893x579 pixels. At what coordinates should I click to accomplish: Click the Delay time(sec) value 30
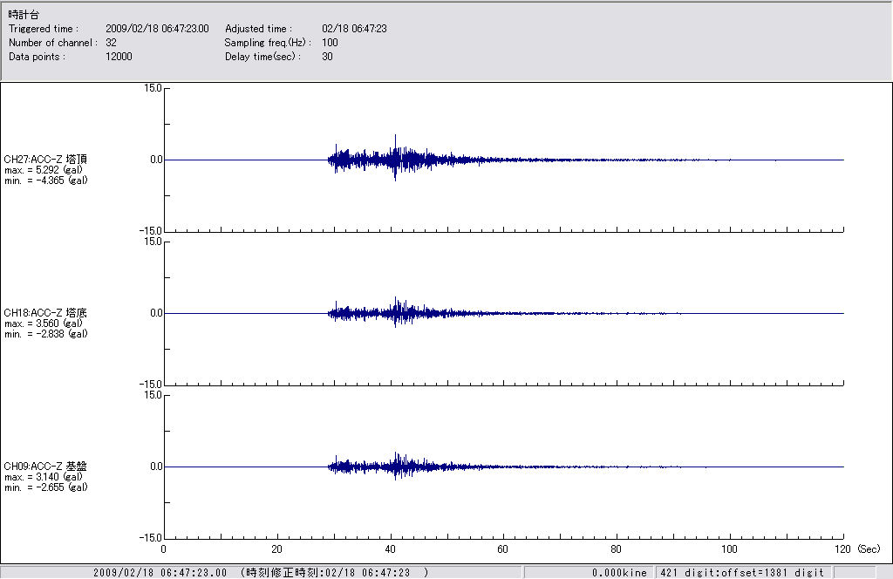pos(327,57)
